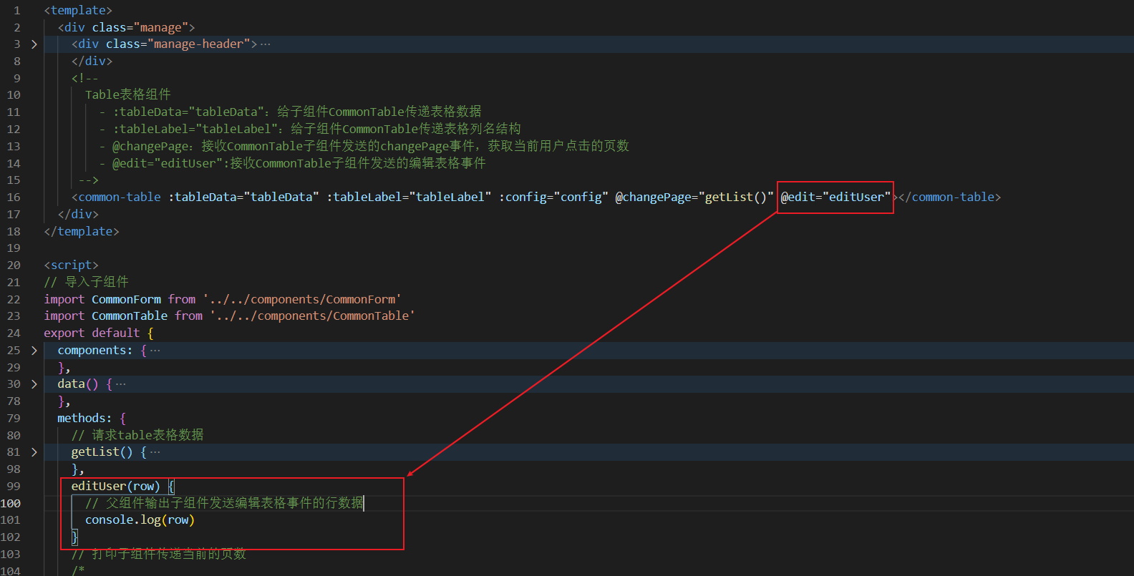Click :tableLabel attribute on line 16
Screen dimensions: 1134x576
409,197
